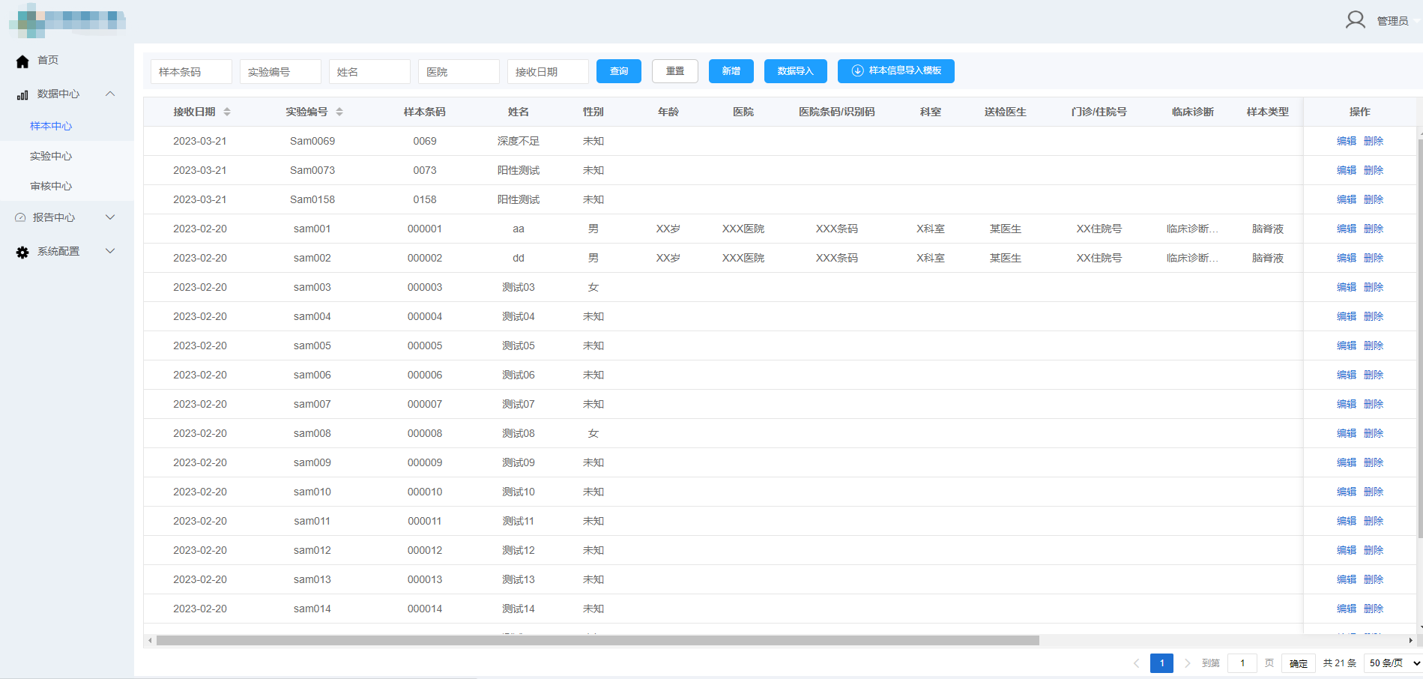Click the download icon in 样本信息导入模板
This screenshot has height=679, width=1423.
click(857, 70)
